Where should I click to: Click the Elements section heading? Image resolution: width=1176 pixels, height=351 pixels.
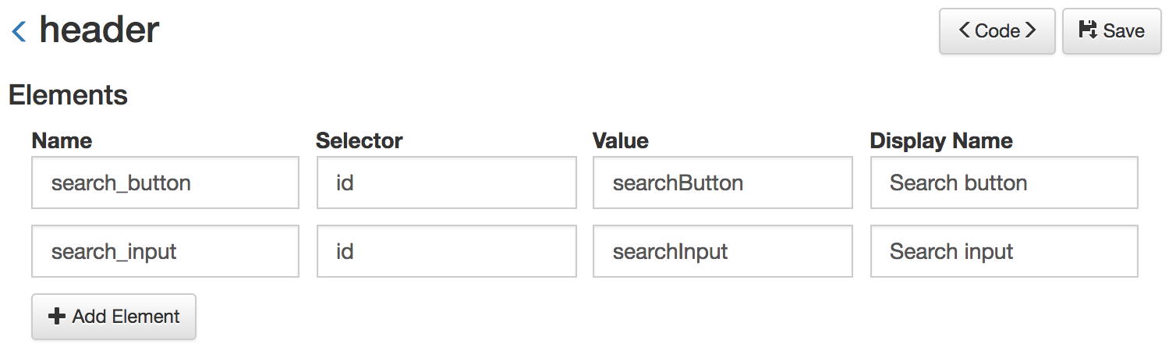pyautogui.click(x=68, y=95)
